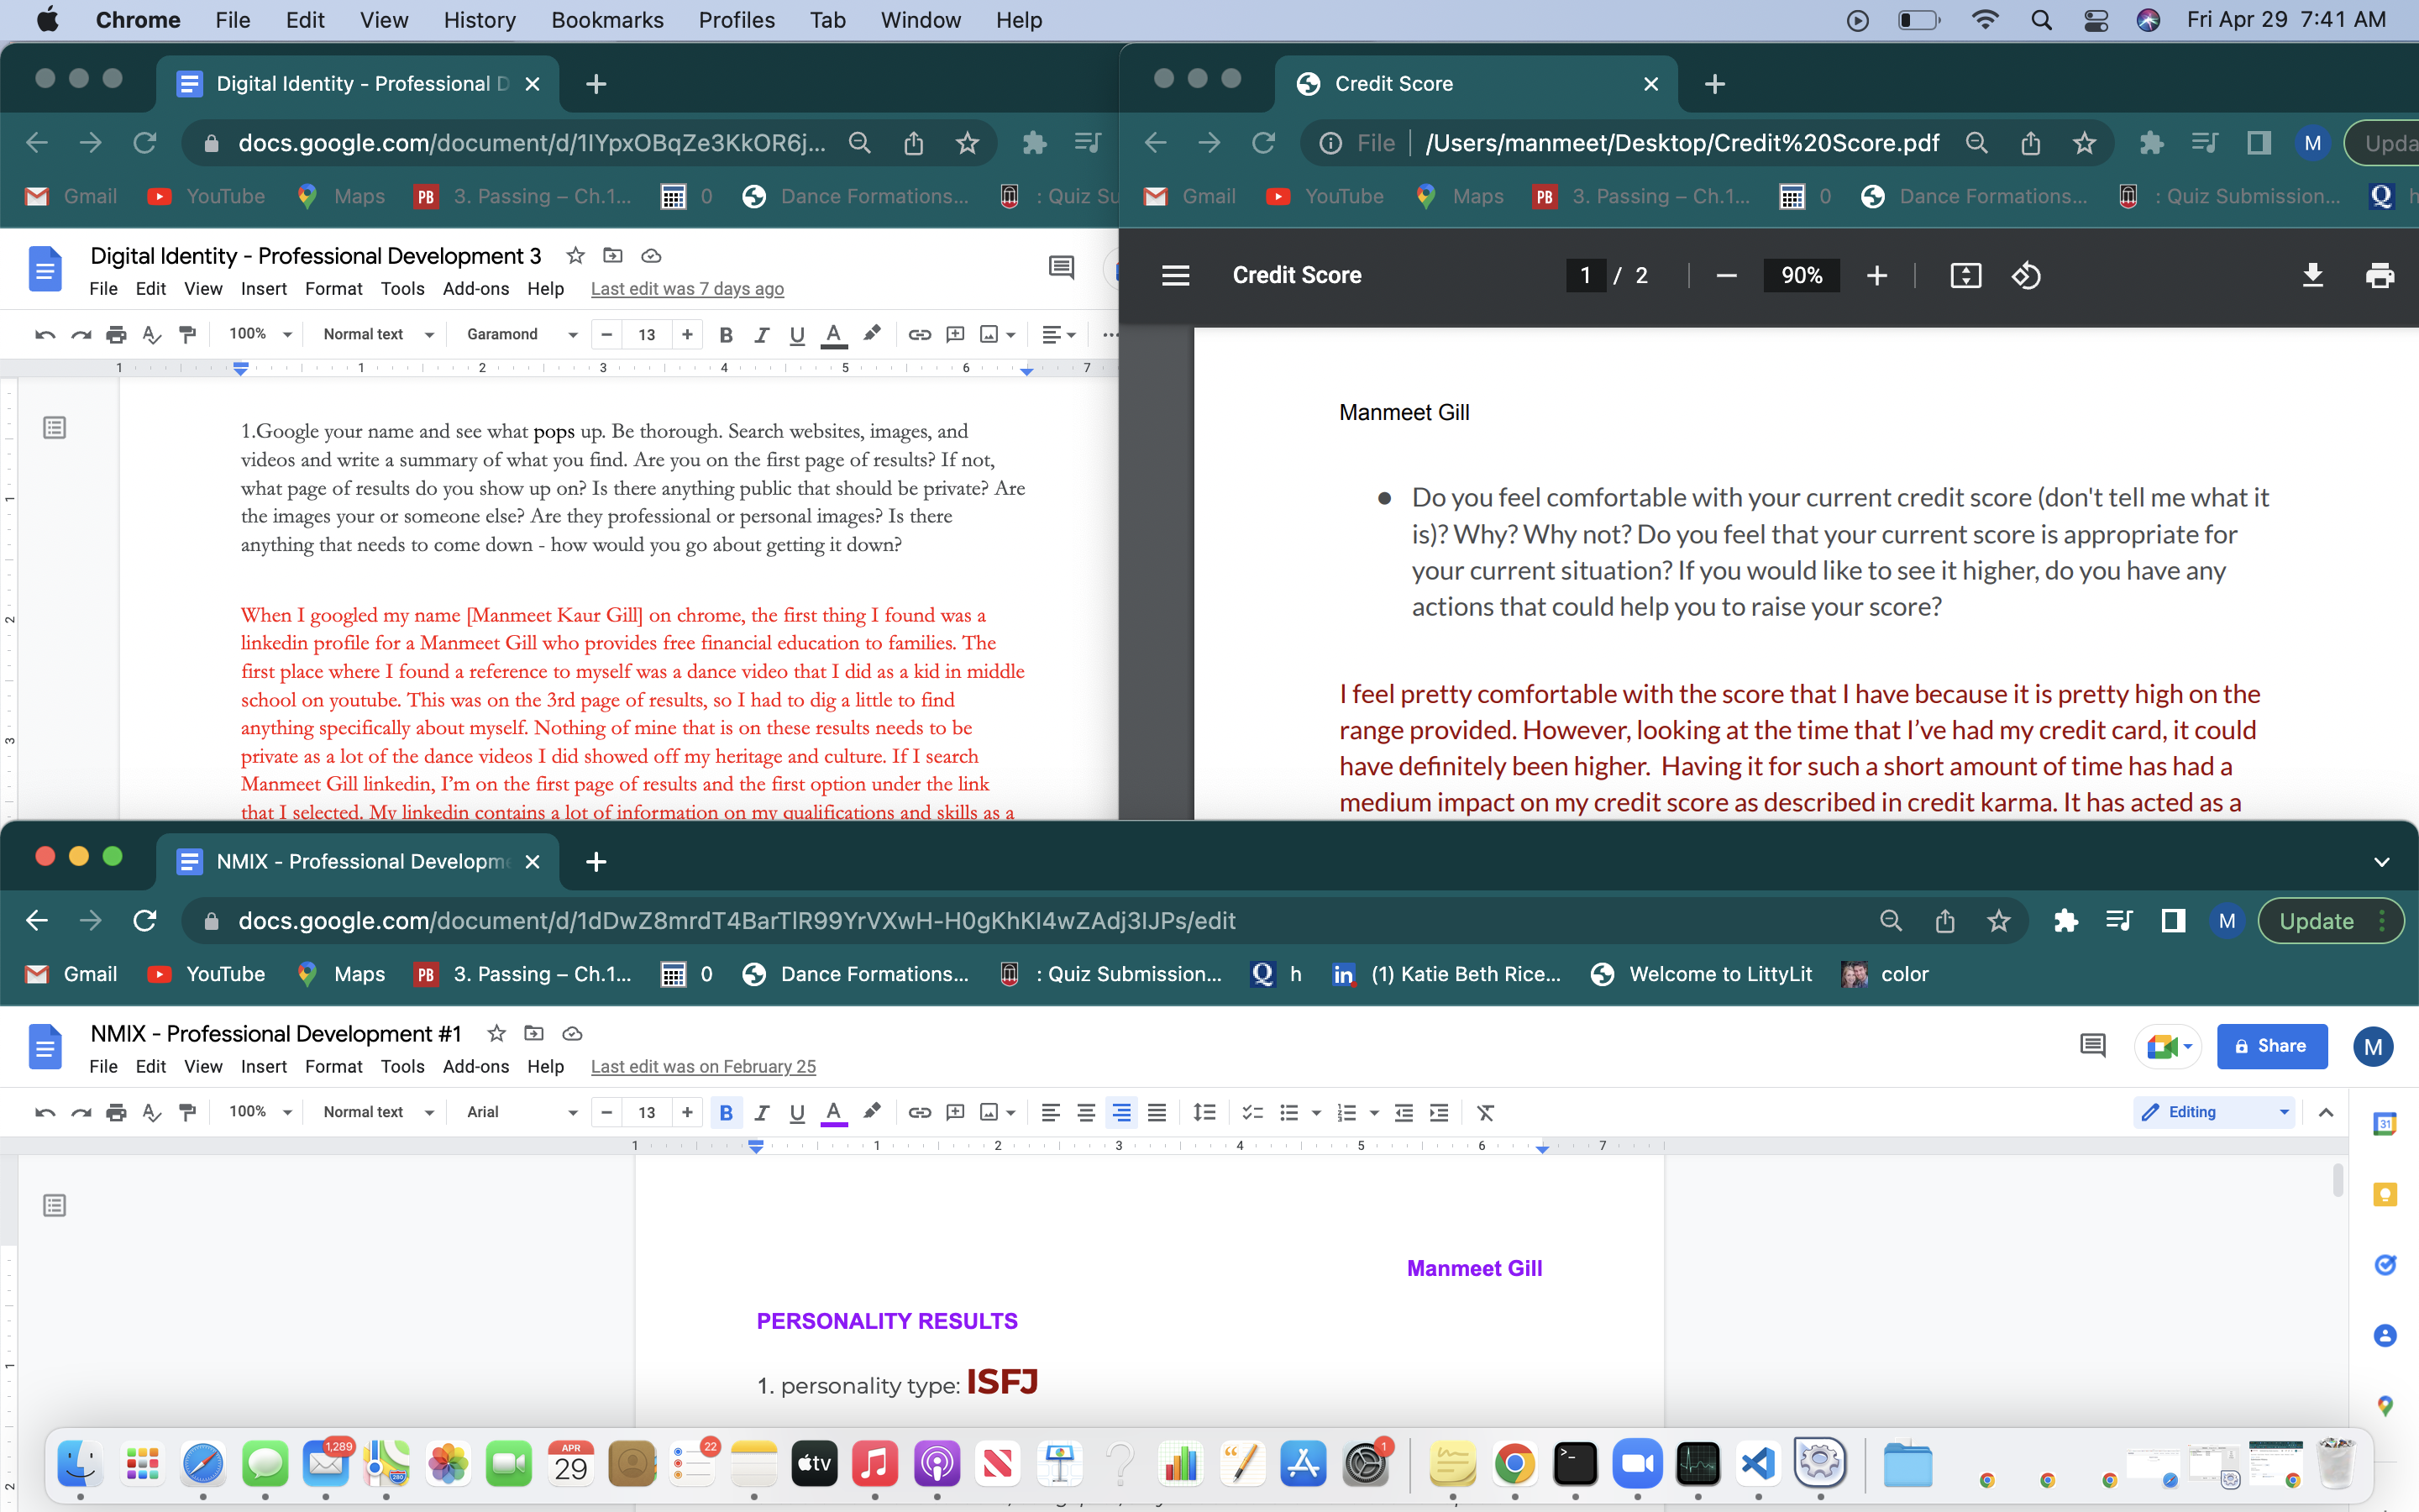Toggle italic in the Digital Identity toolbar
The height and width of the screenshot is (1512, 2419).
point(761,335)
